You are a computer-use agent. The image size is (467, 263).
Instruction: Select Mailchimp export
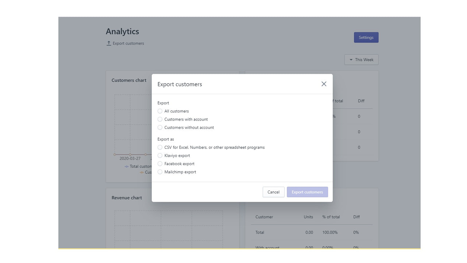[x=160, y=172]
